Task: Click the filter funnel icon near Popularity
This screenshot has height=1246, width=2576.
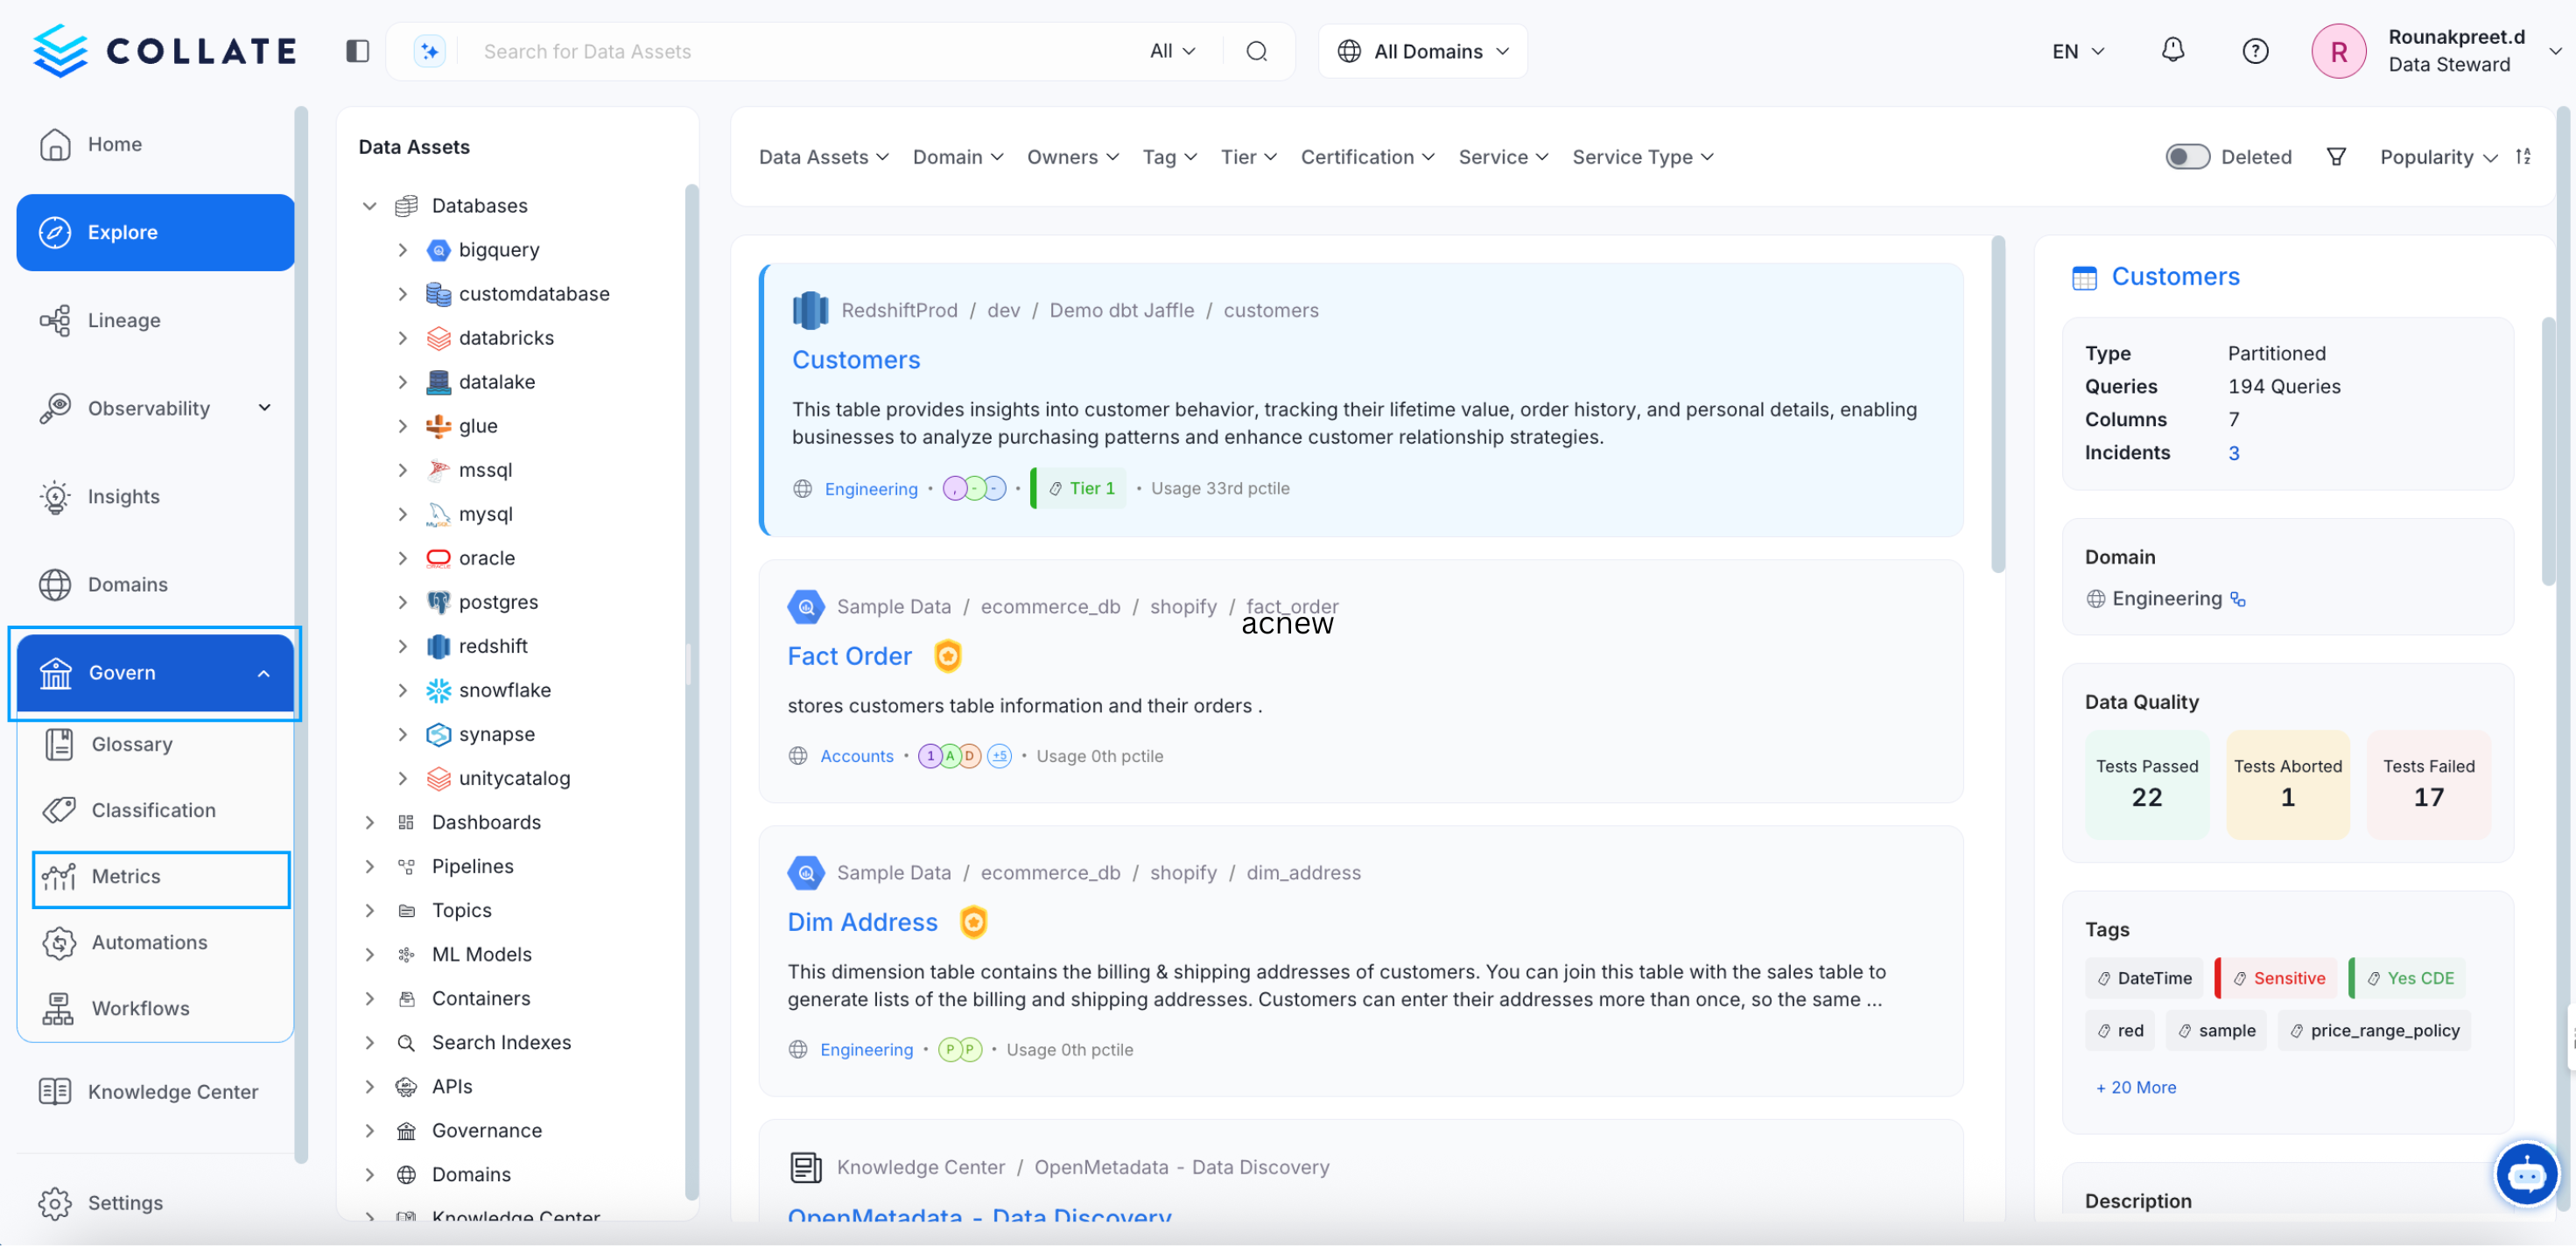Action: [x=2336, y=156]
